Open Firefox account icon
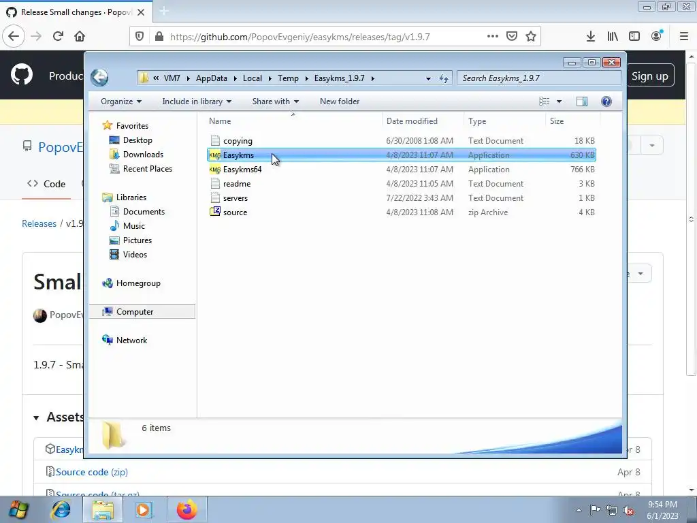The width and height of the screenshot is (697, 523). click(657, 37)
